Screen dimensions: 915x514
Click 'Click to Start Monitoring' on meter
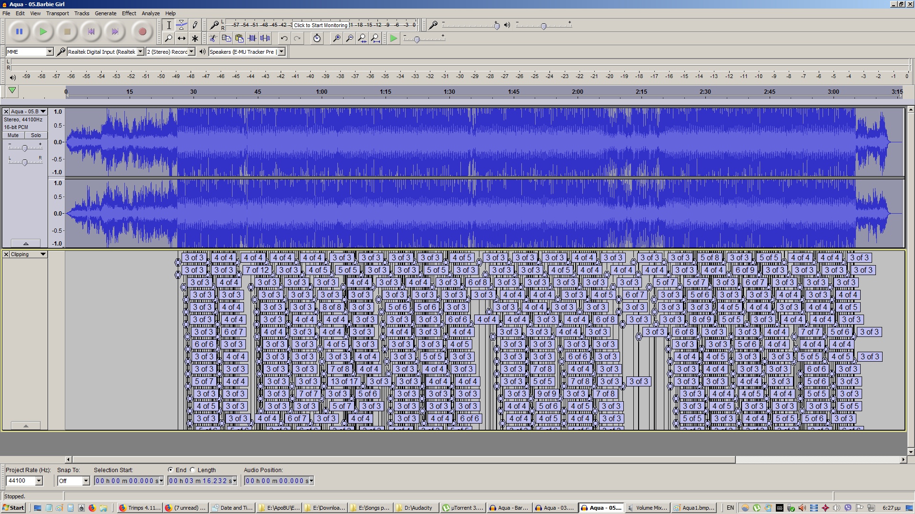(x=320, y=25)
